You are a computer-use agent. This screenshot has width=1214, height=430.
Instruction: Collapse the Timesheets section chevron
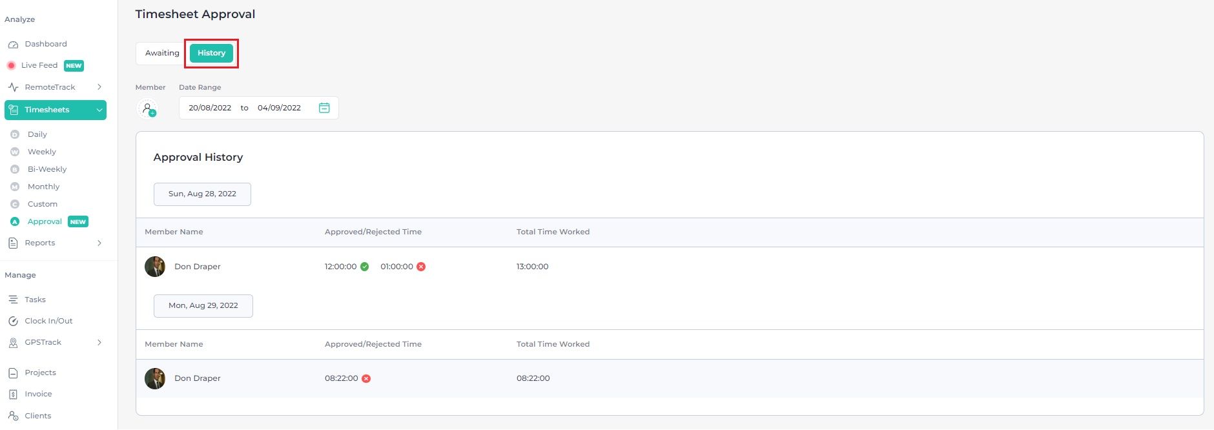(99, 110)
